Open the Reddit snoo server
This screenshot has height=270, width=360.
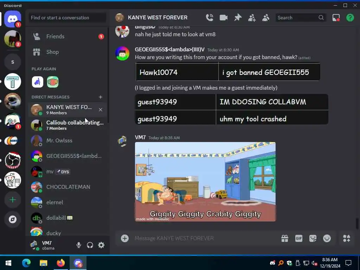point(13,180)
